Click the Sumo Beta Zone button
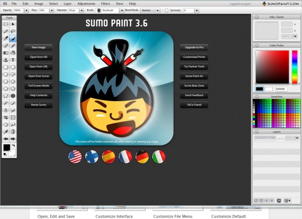302x219 pixels. click(x=194, y=86)
